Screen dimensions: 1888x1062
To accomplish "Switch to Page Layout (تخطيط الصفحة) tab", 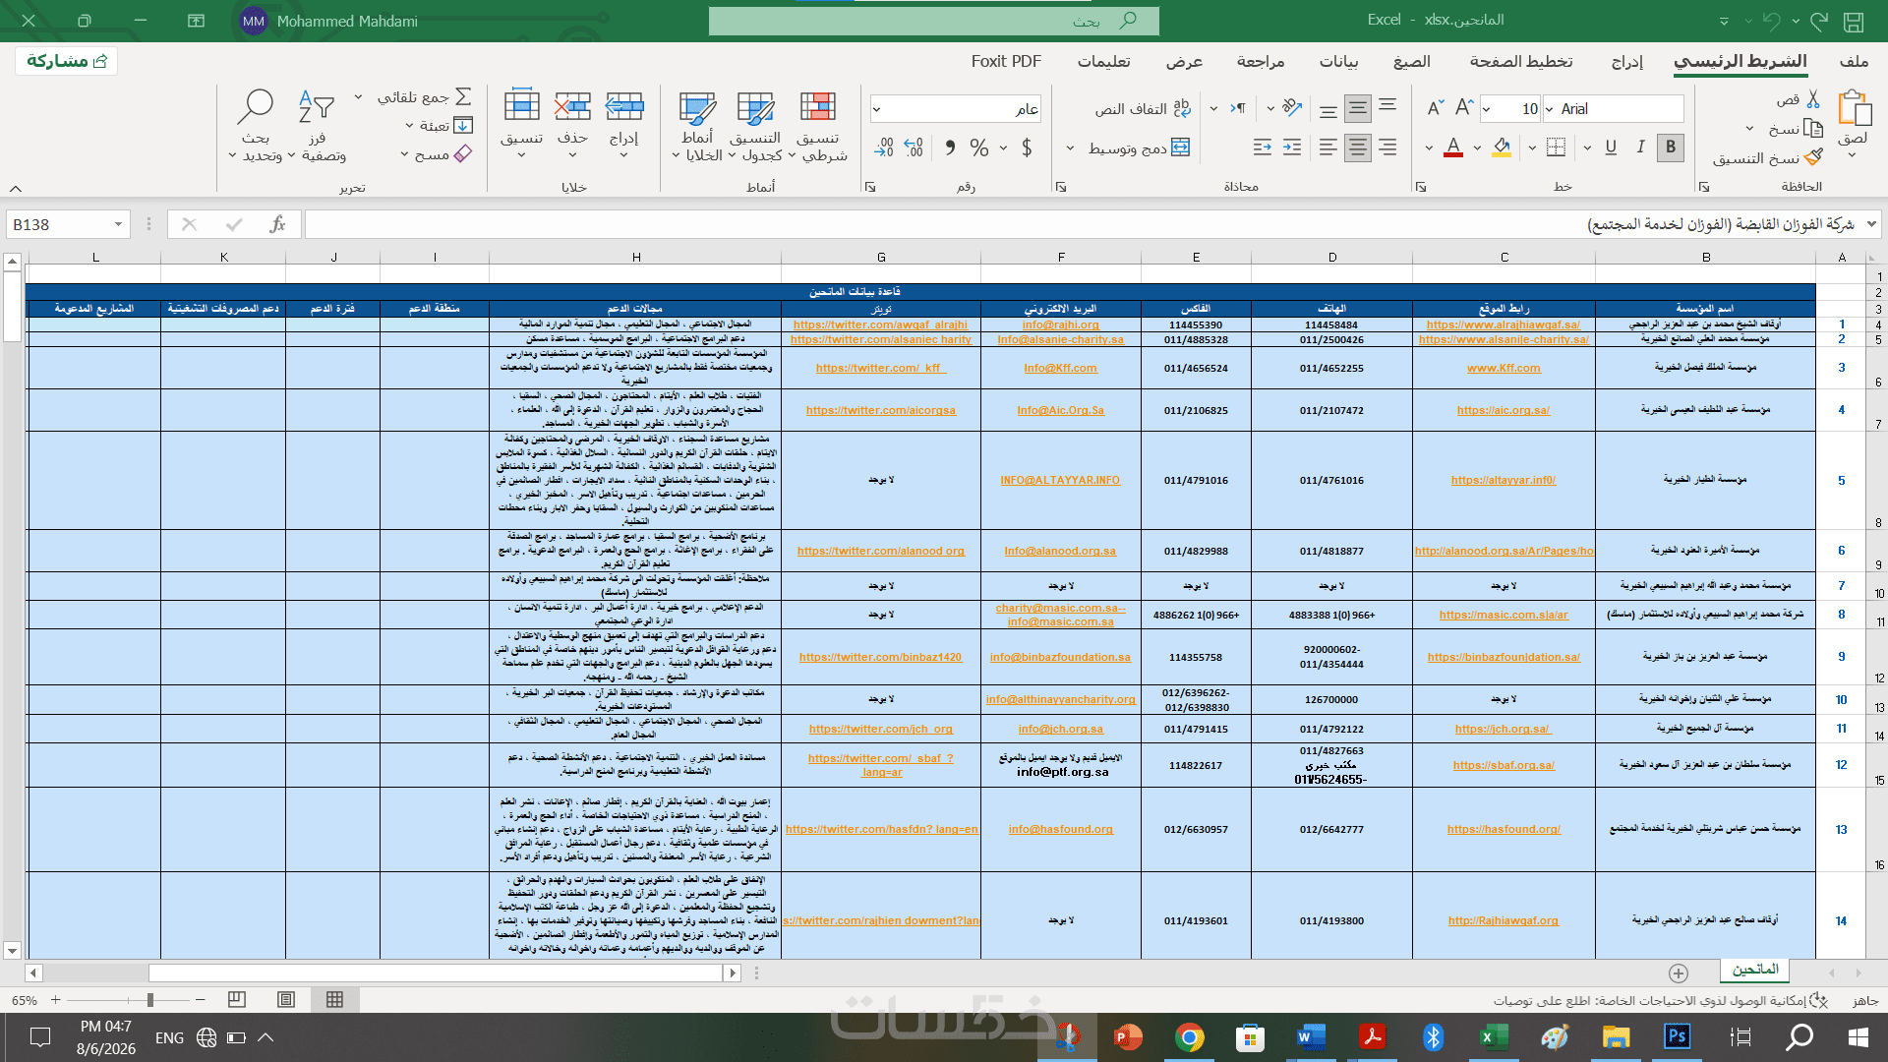I will tap(1521, 61).
